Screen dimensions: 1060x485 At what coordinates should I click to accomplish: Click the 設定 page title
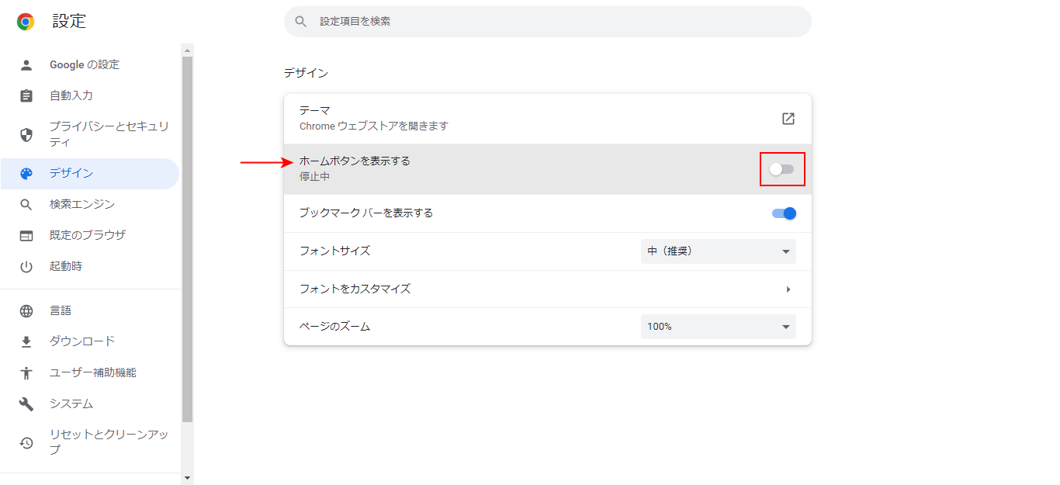point(69,22)
